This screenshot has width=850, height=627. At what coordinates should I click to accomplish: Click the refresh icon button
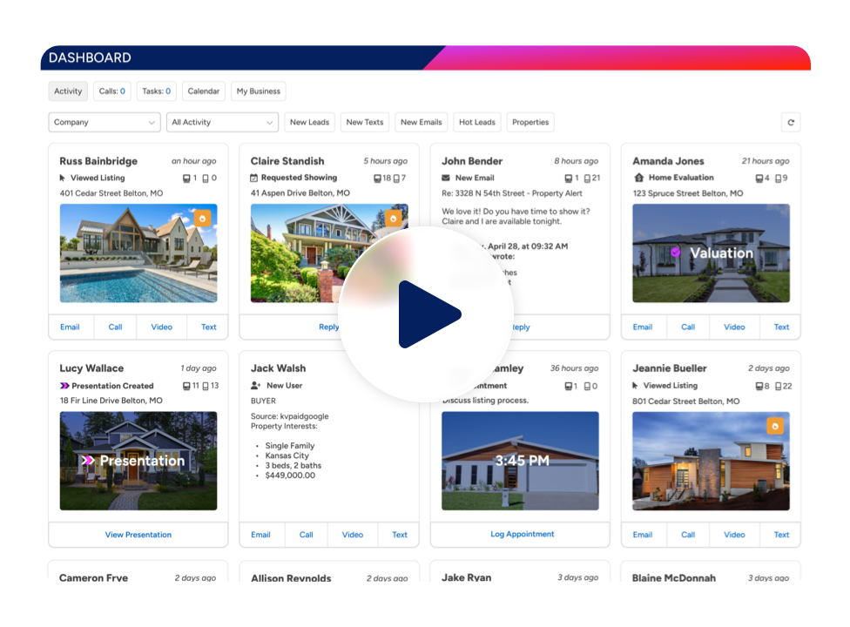coord(791,123)
